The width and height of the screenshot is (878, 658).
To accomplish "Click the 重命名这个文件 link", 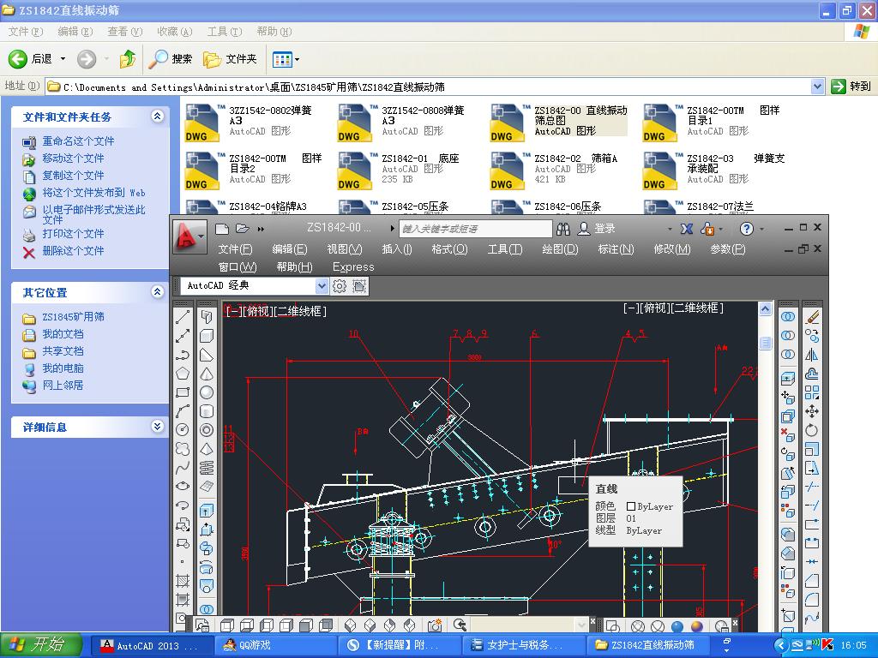I will [x=78, y=141].
